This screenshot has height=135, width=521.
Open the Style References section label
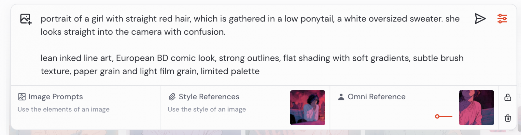[209, 97]
